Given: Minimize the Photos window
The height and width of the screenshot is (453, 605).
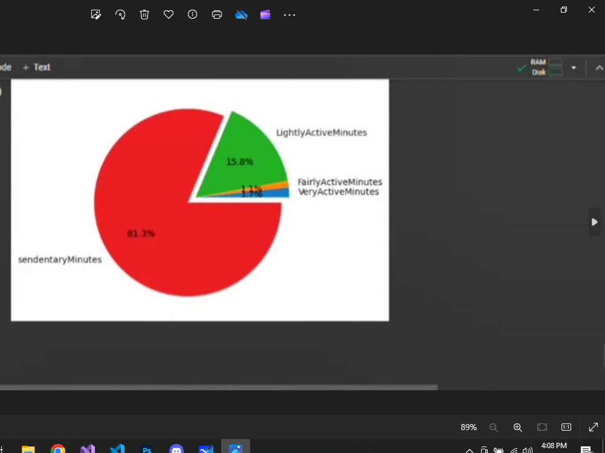Looking at the screenshot, I should (536, 10).
